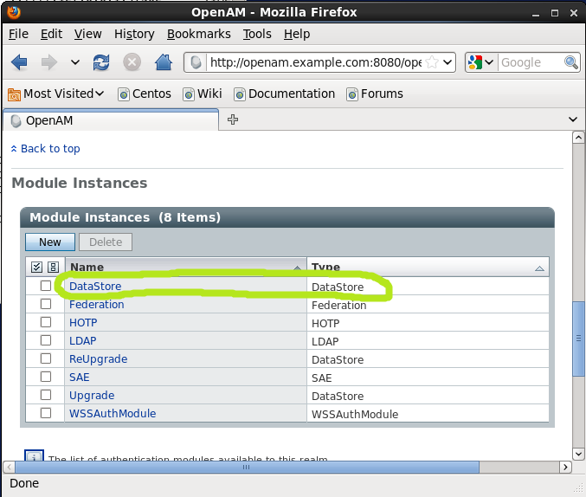This screenshot has height=497, width=586.
Task: Click the Firefox logo in the title bar
Action: (x=14, y=12)
